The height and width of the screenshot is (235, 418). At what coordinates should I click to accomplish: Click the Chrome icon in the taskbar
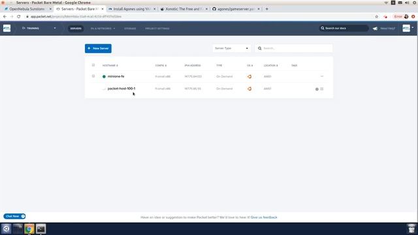click(29, 228)
